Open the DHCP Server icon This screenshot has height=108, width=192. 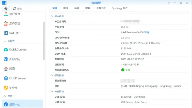pyautogui.click(x=6, y=78)
